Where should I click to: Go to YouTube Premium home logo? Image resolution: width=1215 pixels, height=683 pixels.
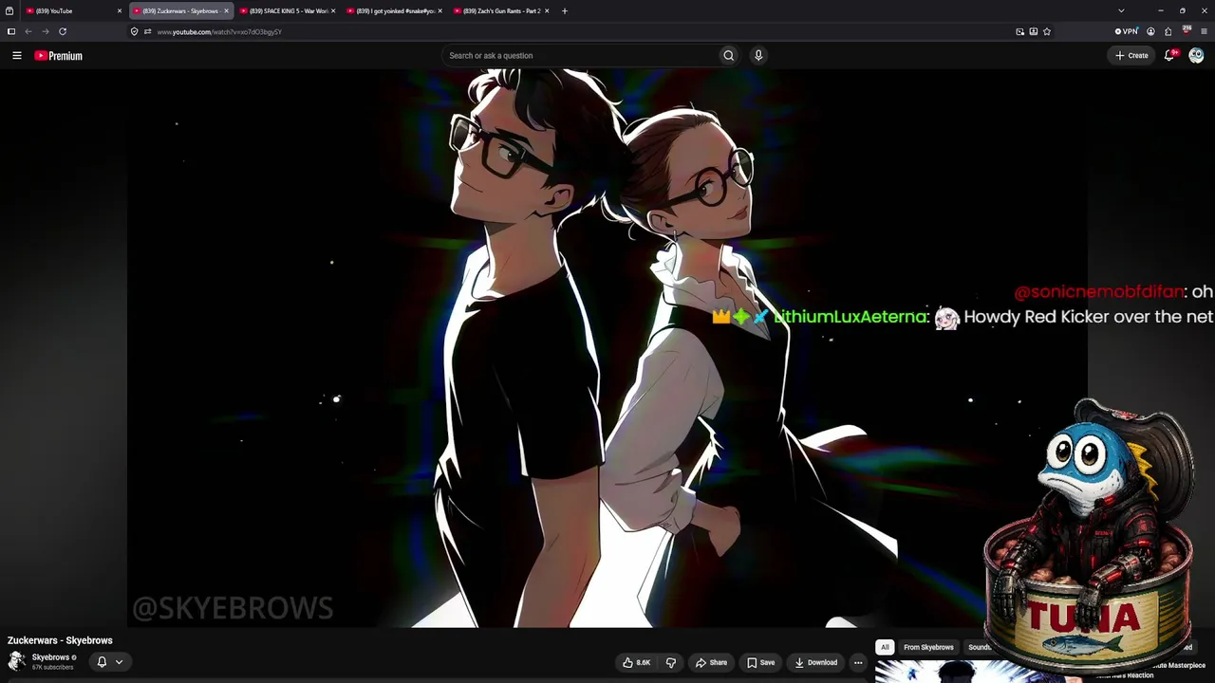pyautogui.click(x=58, y=56)
